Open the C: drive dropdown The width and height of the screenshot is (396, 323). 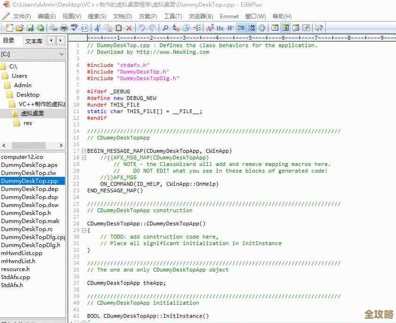[61, 55]
